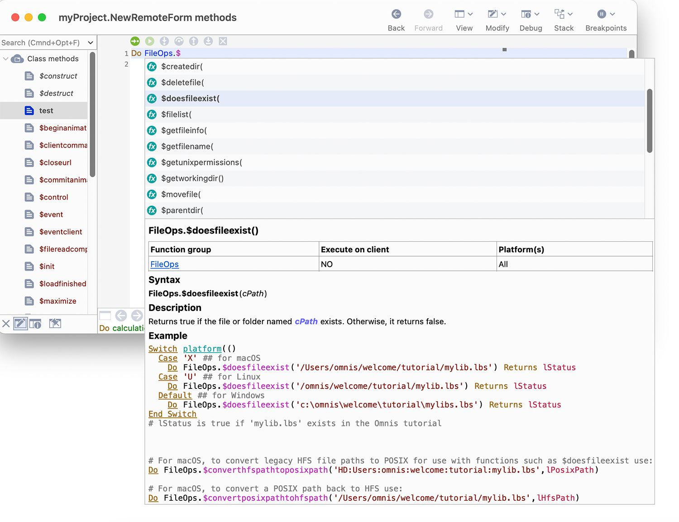Select the Step In debug icon
Screen dimensions: 679x522
(x=164, y=41)
